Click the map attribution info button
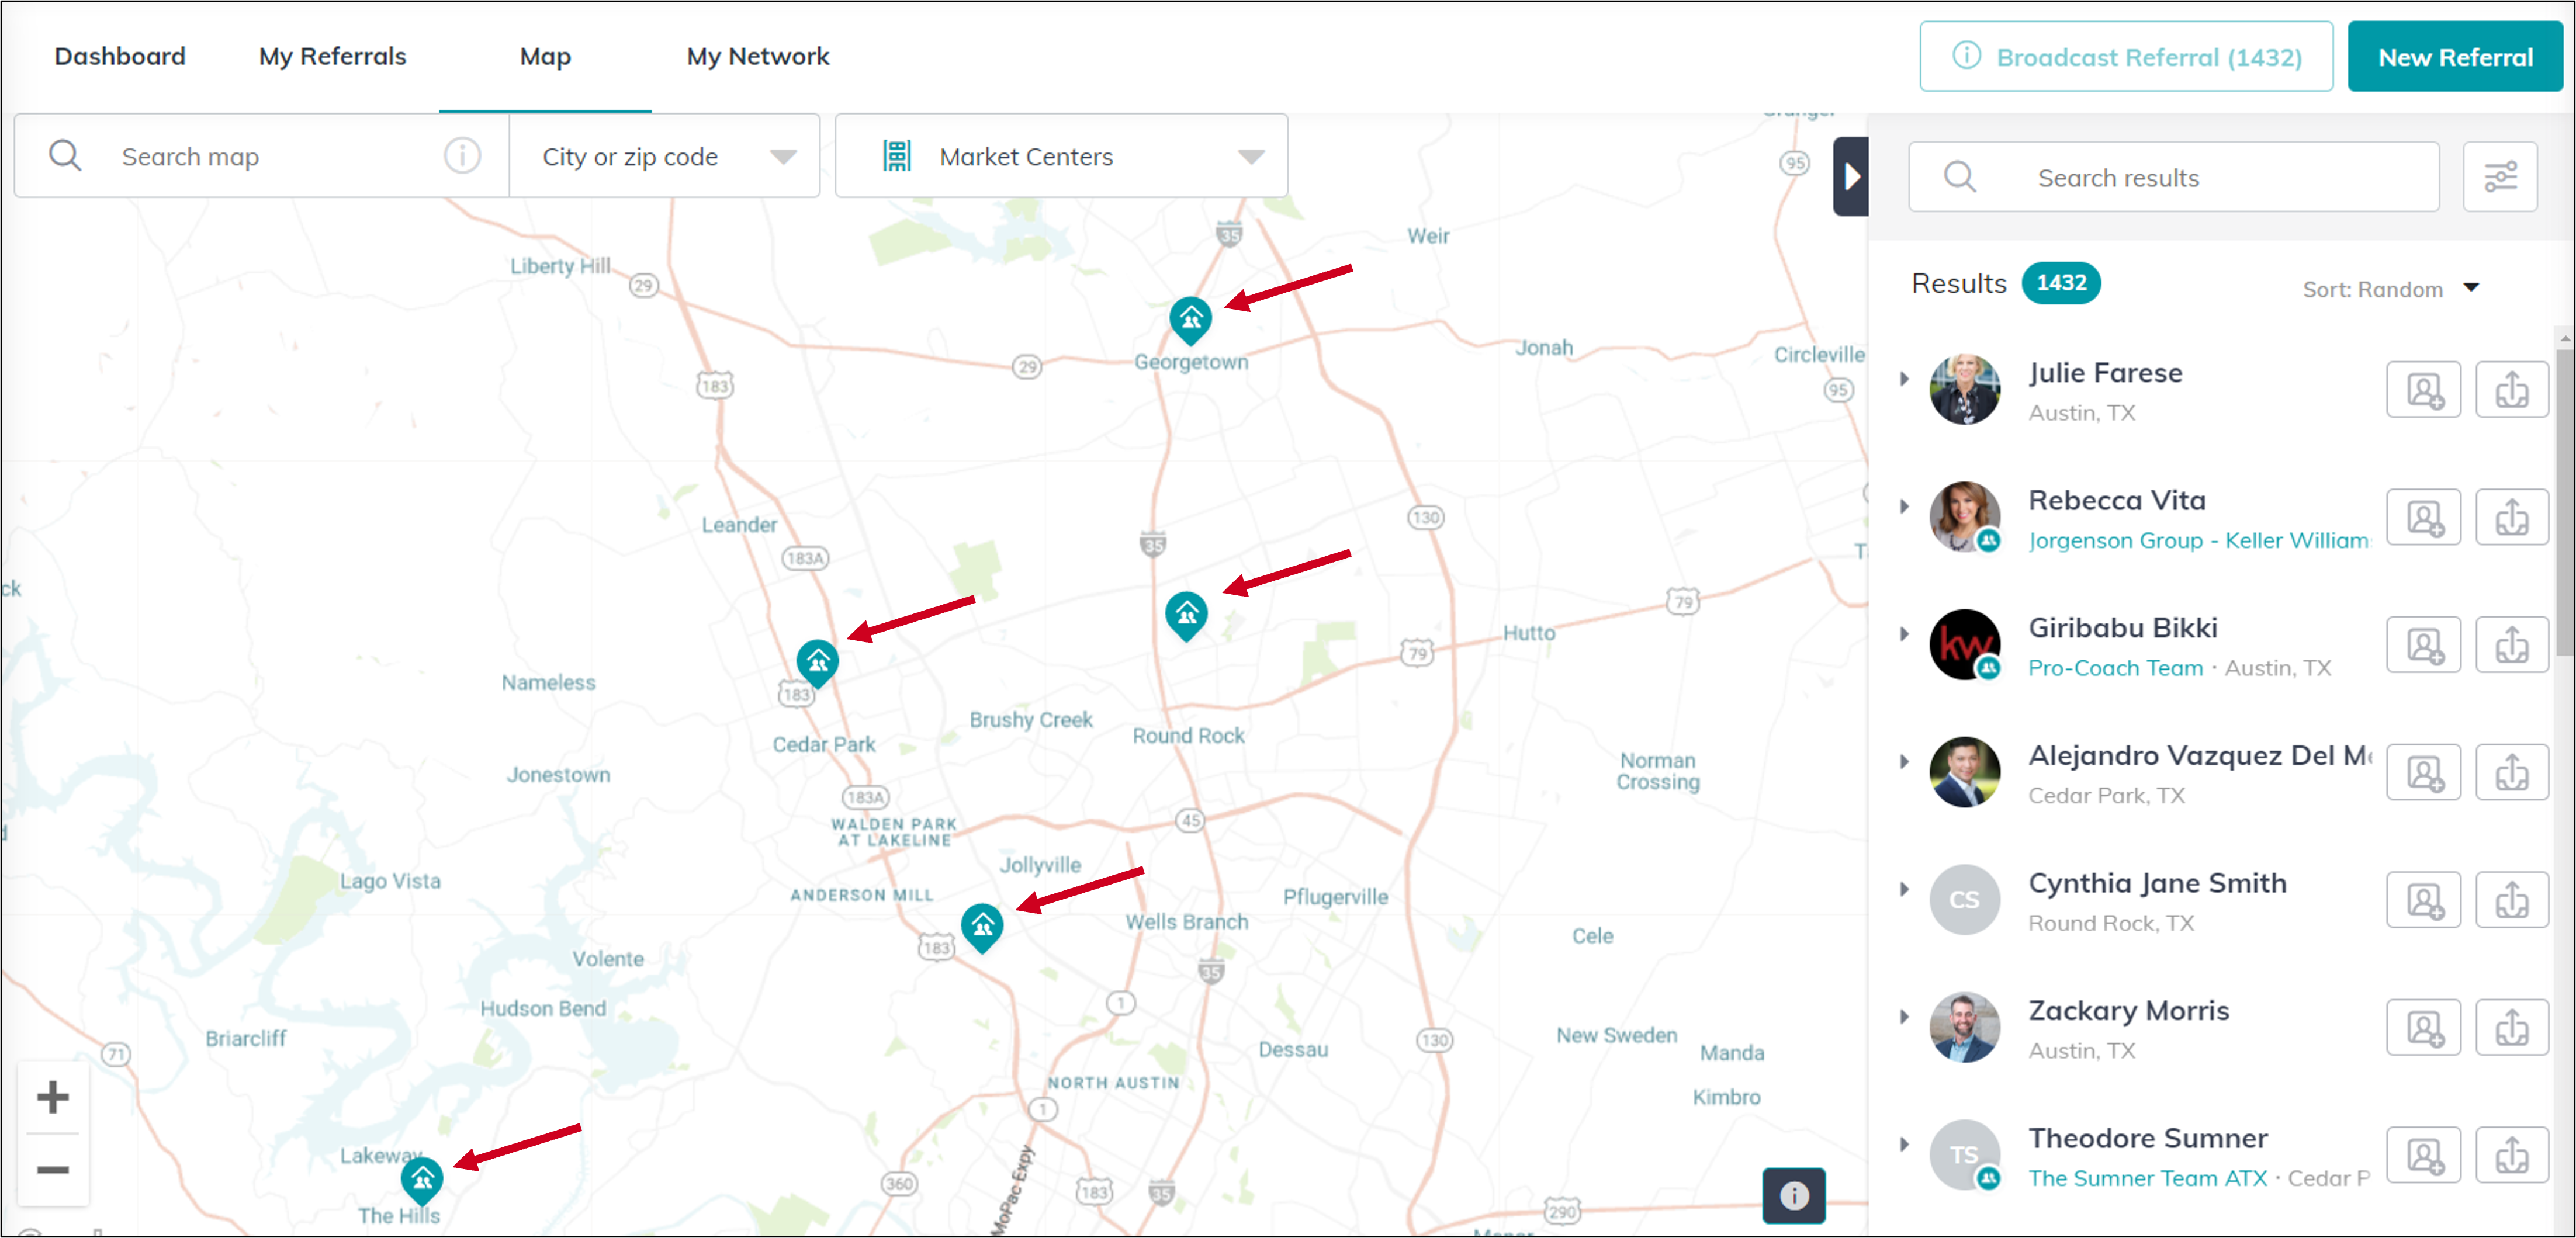 (x=1794, y=1195)
